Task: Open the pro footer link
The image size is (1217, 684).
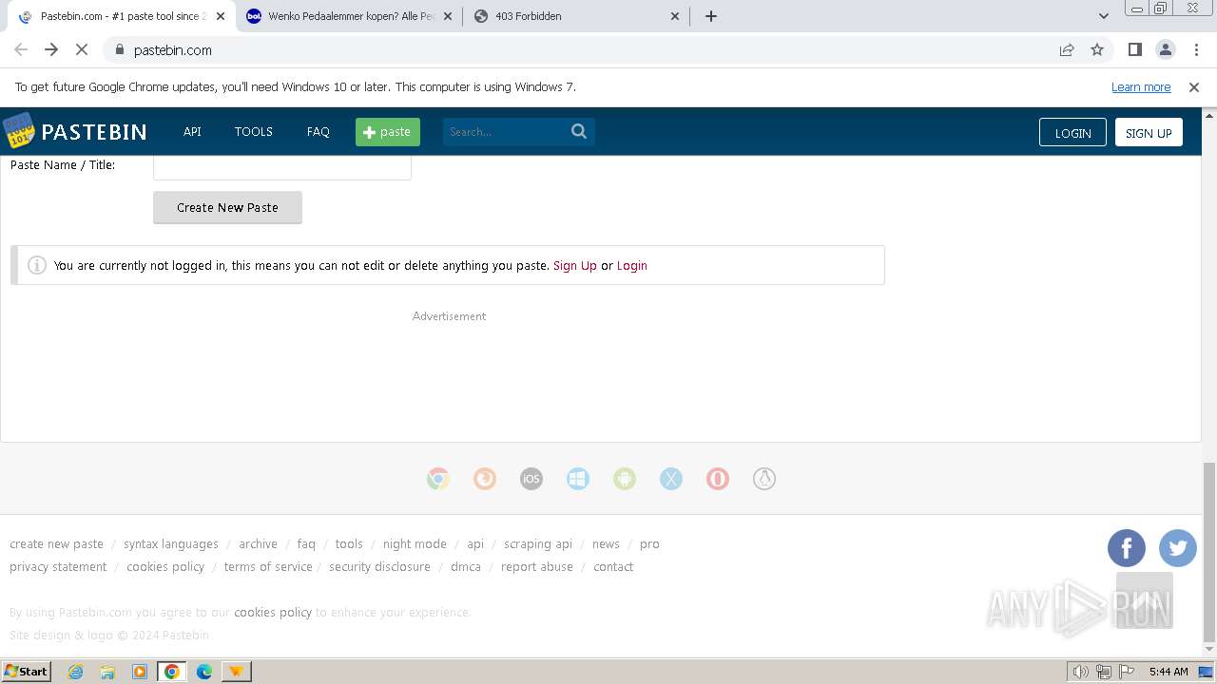Action: click(x=649, y=544)
